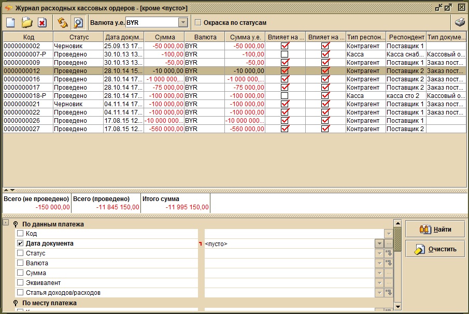Enable Статья доходов/расходов checkbox
The height and width of the screenshot is (314, 469).
tap(20, 292)
